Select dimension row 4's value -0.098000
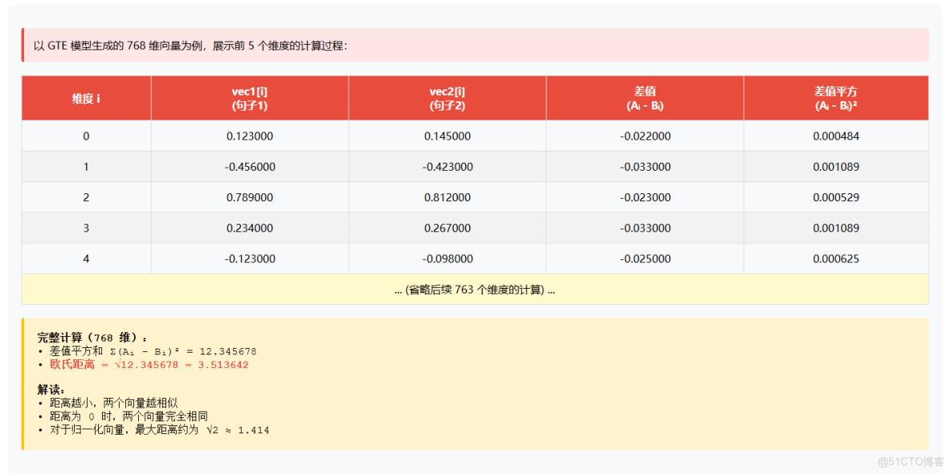 point(447,258)
